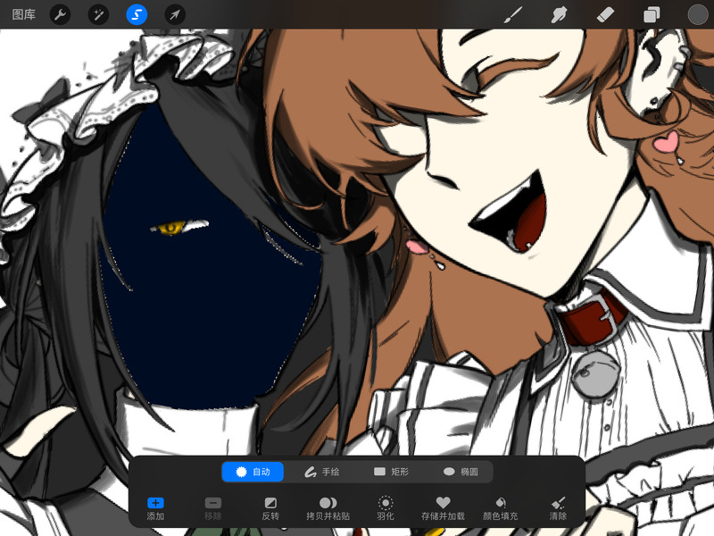Open the Actions wrench menu
The width and height of the screenshot is (714, 536).
[60, 14]
